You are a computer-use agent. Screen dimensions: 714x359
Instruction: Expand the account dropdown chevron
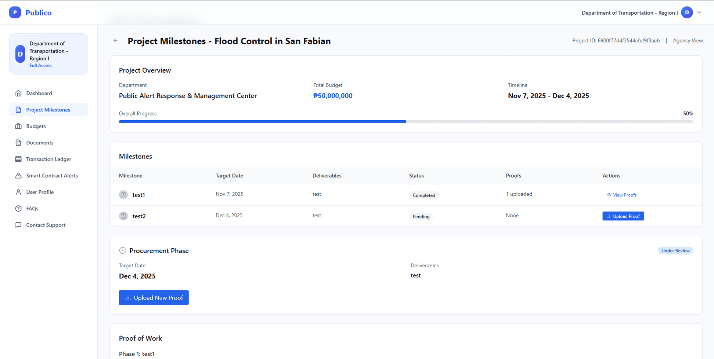699,12
